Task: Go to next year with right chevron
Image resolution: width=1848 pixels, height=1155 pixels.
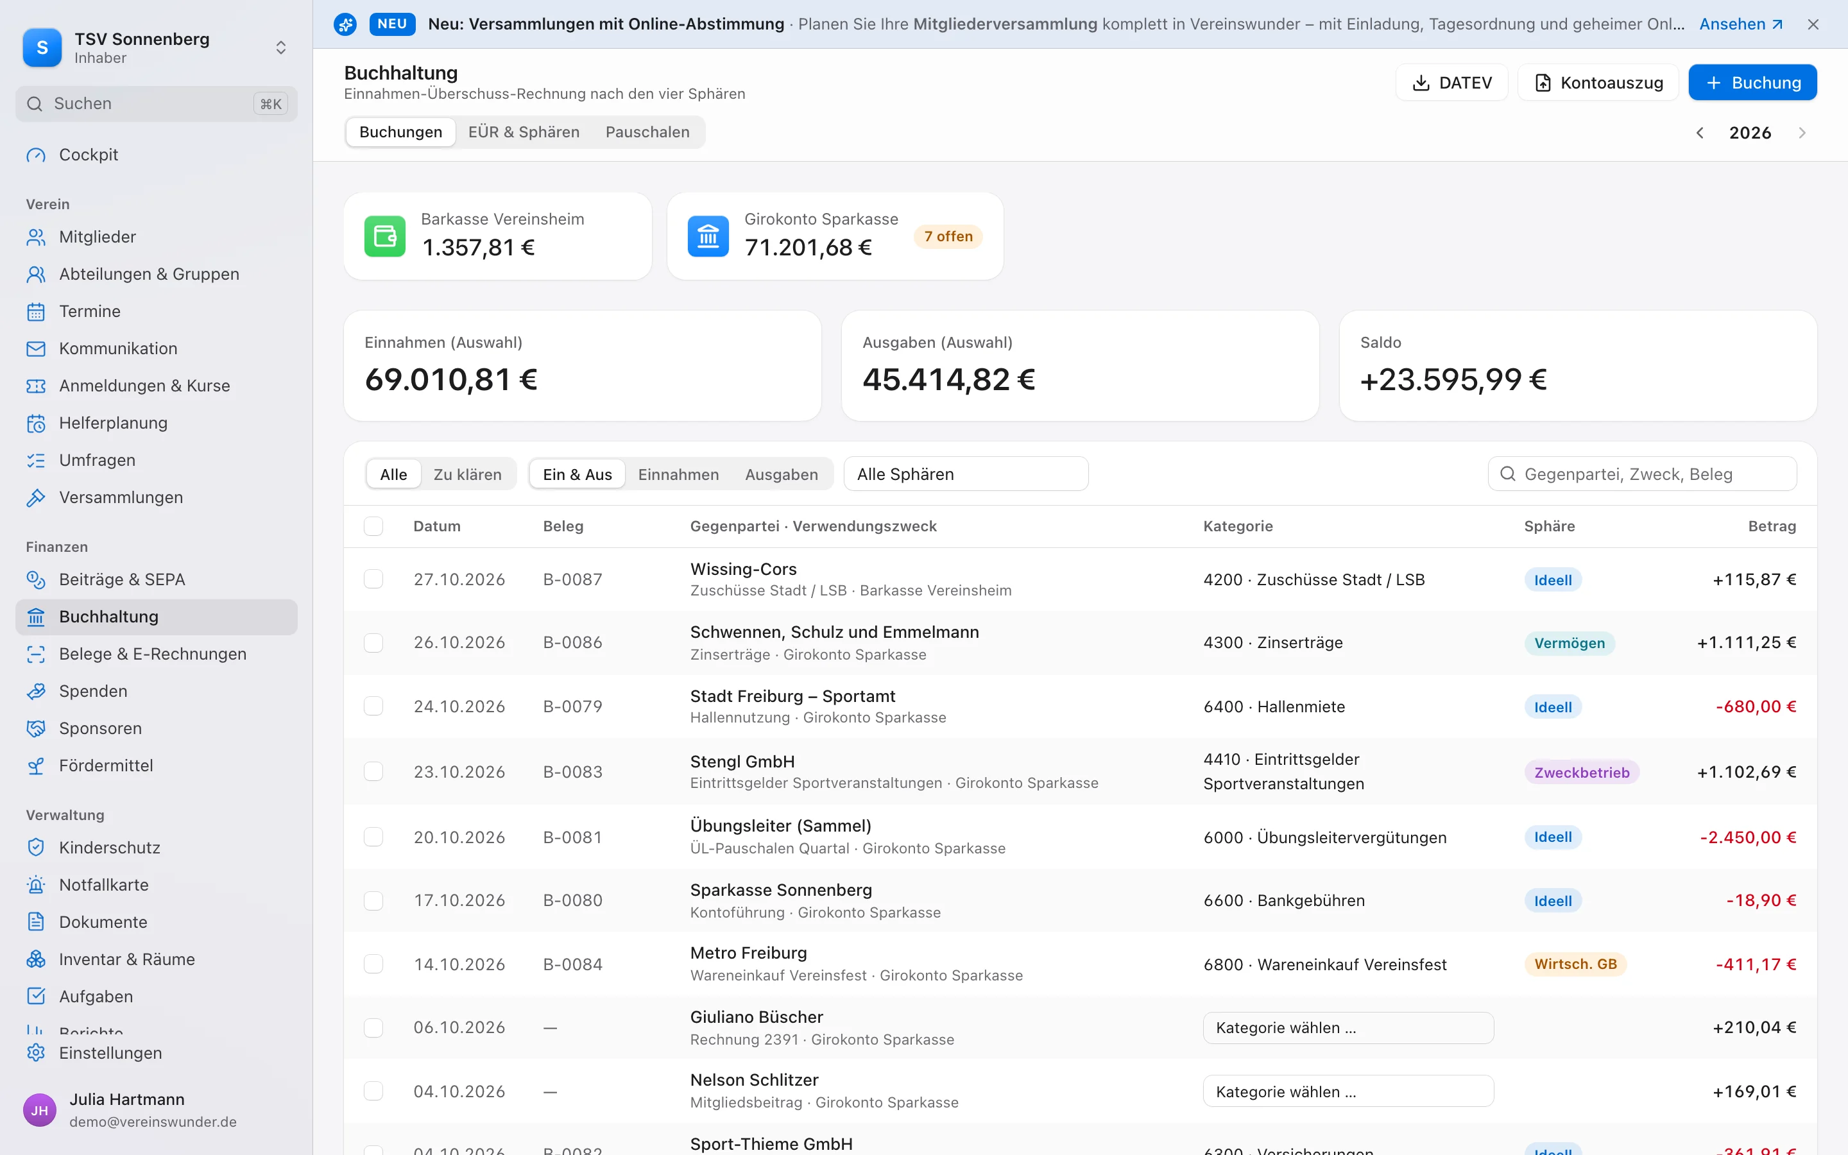Action: [1802, 133]
